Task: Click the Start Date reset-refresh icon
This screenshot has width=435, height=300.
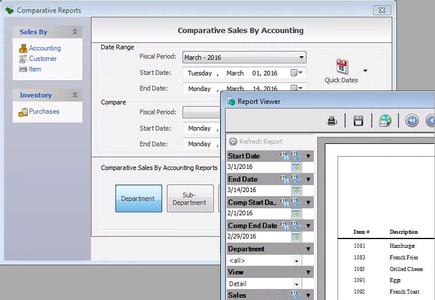Action: (x=296, y=156)
